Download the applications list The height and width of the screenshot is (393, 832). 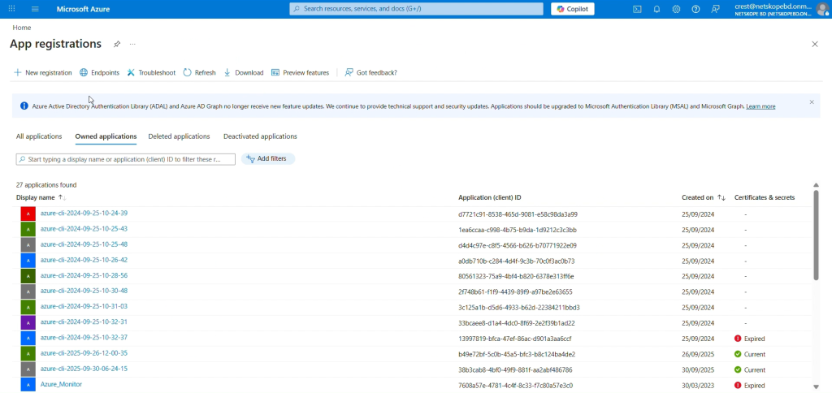[x=244, y=72]
